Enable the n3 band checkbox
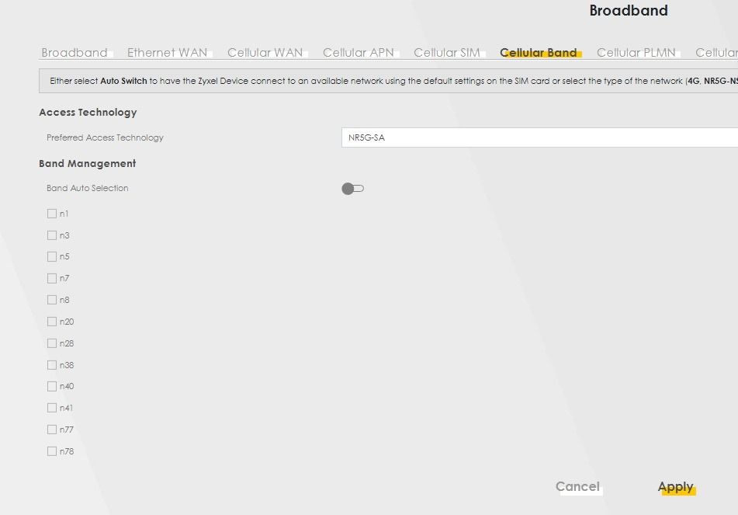 [52, 235]
